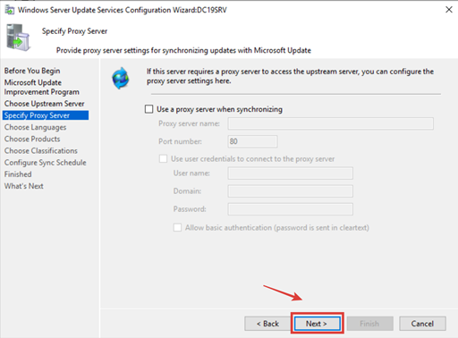458x338 pixels.
Task: Click the globe sync icon beside proxy description
Action: pyautogui.click(x=121, y=78)
